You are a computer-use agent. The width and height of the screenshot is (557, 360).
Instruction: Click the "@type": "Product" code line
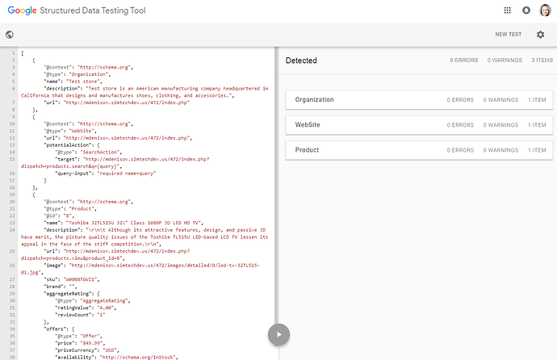tap(70, 209)
